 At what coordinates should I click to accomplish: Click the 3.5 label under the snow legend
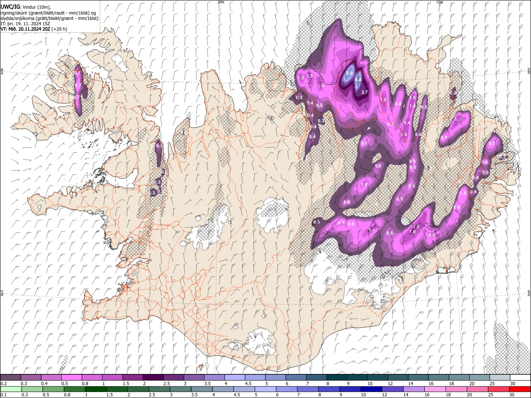pos(207,383)
